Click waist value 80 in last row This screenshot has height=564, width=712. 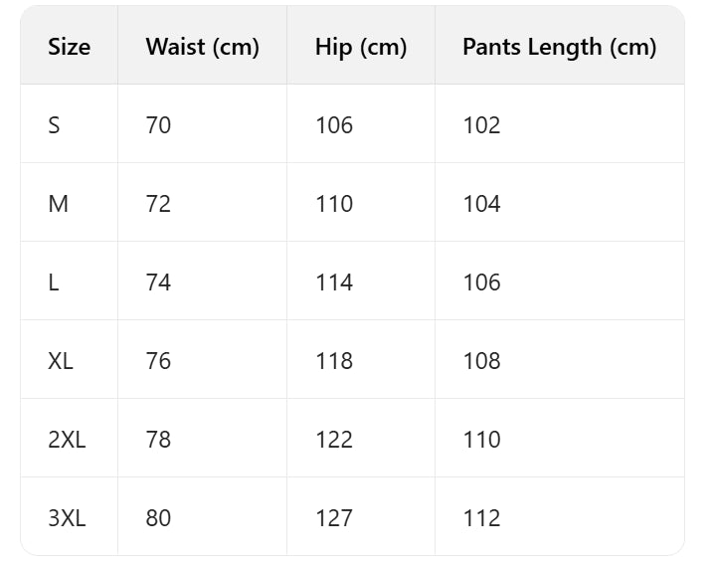[x=158, y=518]
